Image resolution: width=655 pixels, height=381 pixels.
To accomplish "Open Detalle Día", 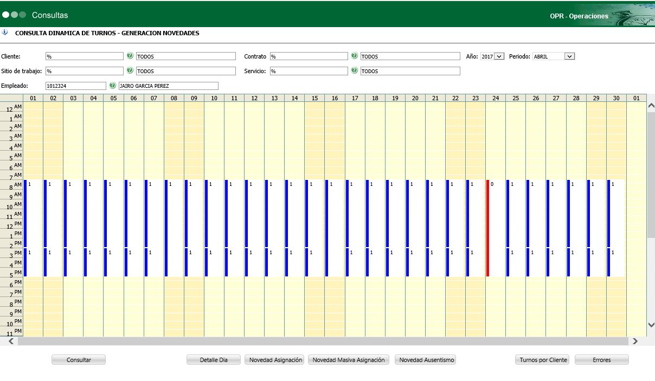I will [213, 360].
